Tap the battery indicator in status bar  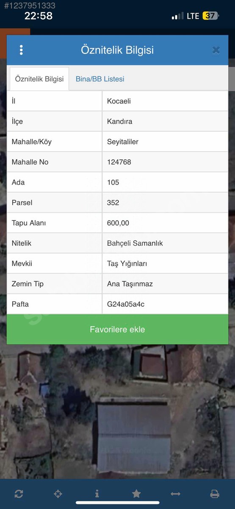pos(210,16)
